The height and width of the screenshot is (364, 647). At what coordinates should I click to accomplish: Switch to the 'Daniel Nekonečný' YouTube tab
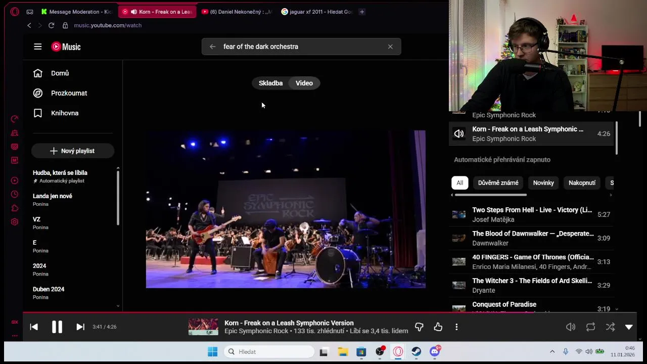pos(237,12)
